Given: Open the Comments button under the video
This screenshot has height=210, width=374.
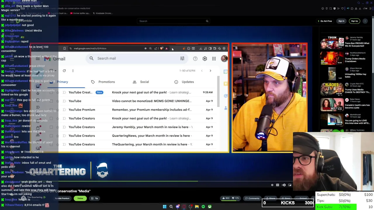Looking at the screenshot, I should [x=252, y=198].
